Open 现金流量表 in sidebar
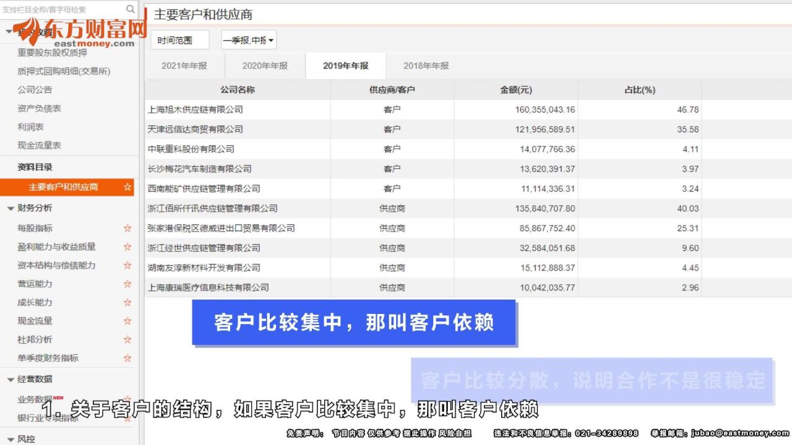This screenshot has height=445, width=792. pyautogui.click(x=39, y=145)
